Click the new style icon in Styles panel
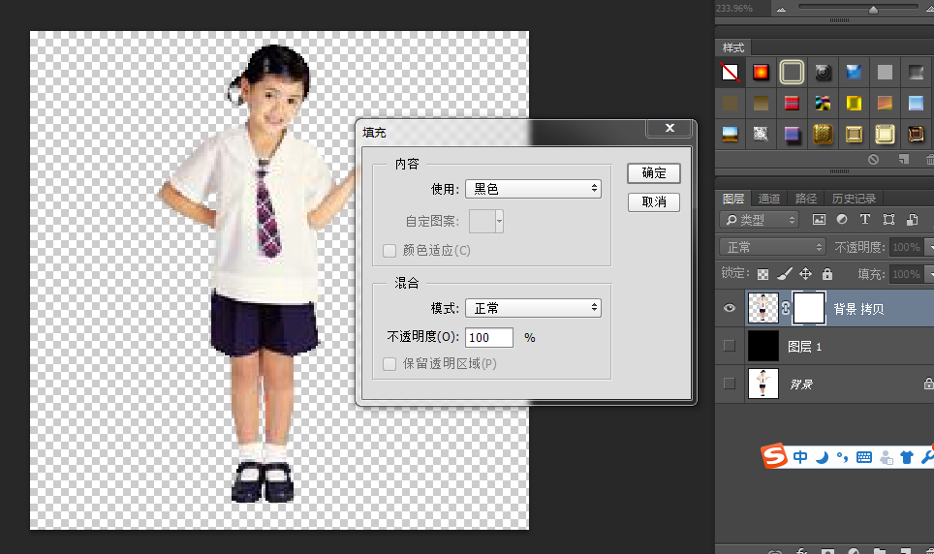Screen dimensions: 934x554 click(903, 159)
